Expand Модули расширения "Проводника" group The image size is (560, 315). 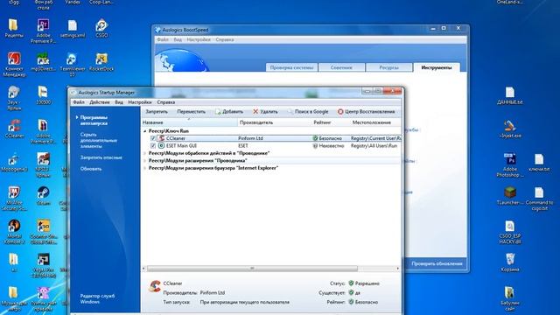[145, 161]
